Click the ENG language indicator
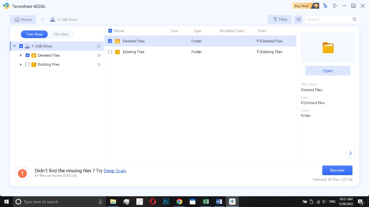The width and height of the screenshot is (369, 207). [x=332, y=201]
